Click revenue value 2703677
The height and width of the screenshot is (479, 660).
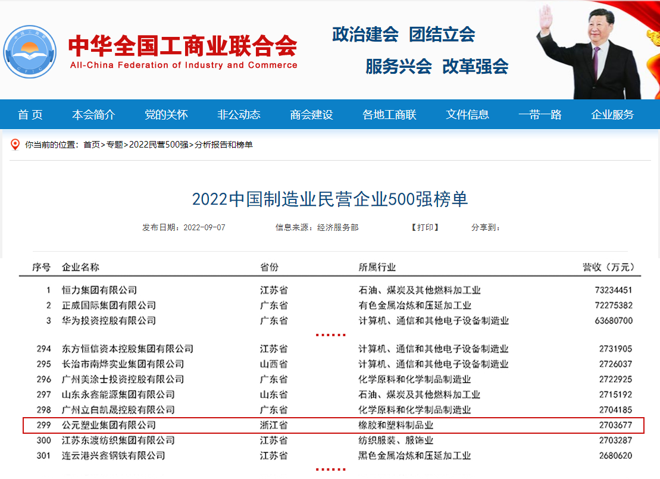click(616, 425)
